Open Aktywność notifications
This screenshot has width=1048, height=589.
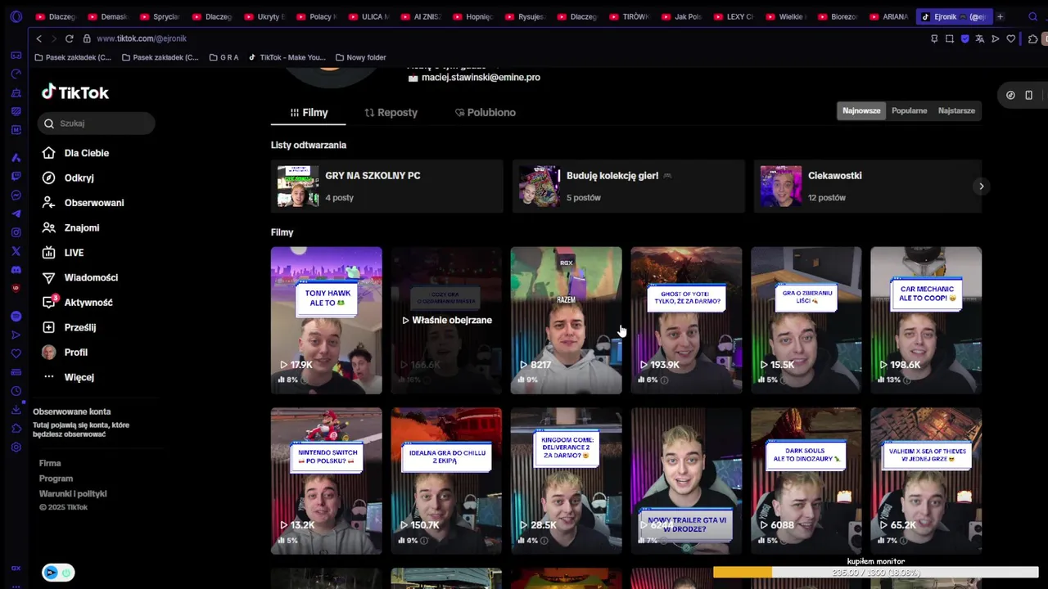point(78,303)
